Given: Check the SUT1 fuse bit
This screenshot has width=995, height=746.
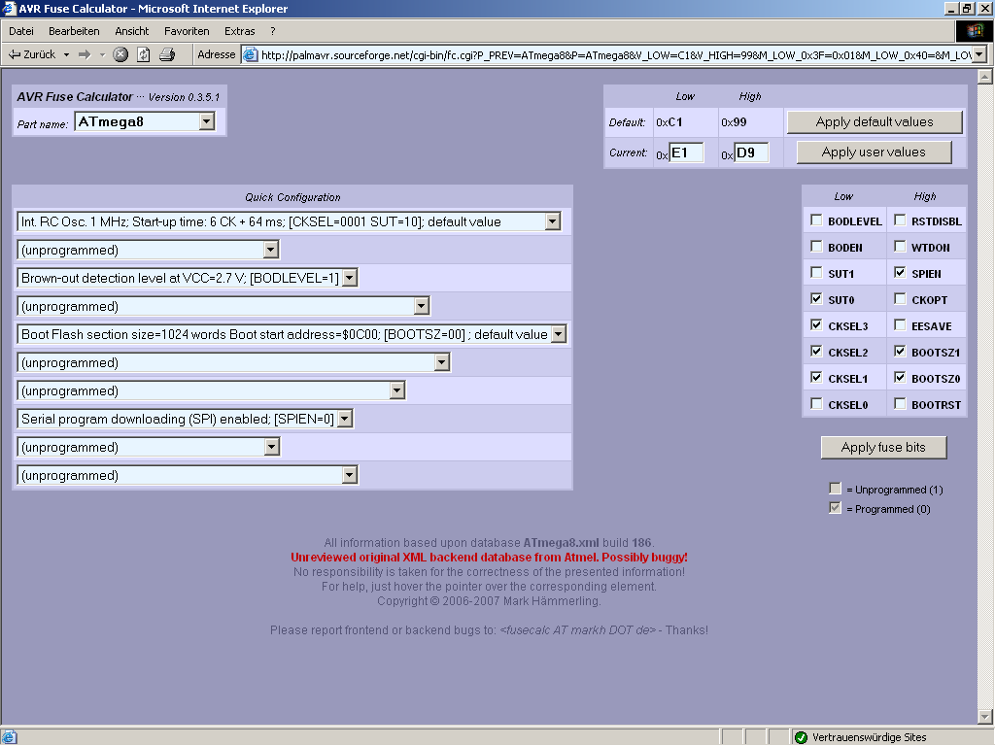Looking at the screenshot, I should pyautogui.click(x=816, y=273).
